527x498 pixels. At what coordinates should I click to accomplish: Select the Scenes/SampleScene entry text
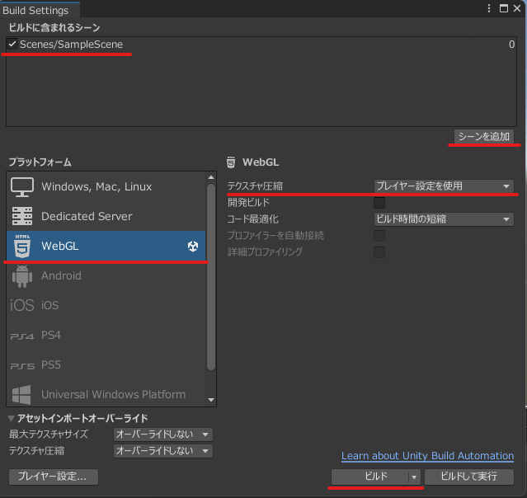[x=71, y=45]
